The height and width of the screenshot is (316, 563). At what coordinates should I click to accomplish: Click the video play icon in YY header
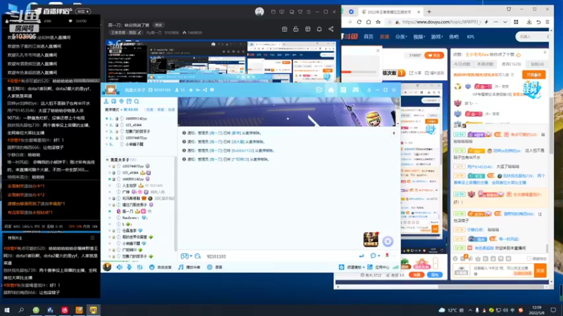coord(319,90)
